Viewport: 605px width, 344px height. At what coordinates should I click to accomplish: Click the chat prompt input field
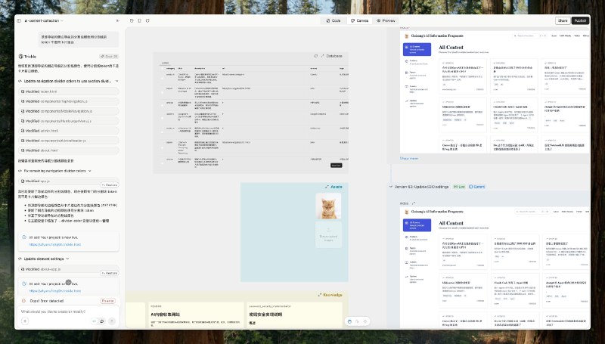[x=68, y=311]
